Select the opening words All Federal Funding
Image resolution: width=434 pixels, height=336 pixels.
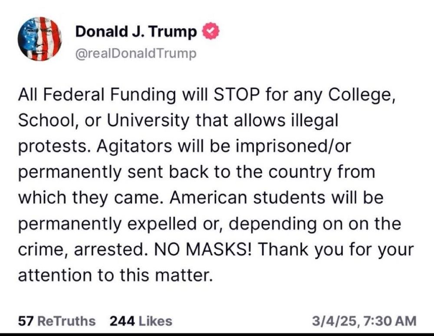click(97, 95)
